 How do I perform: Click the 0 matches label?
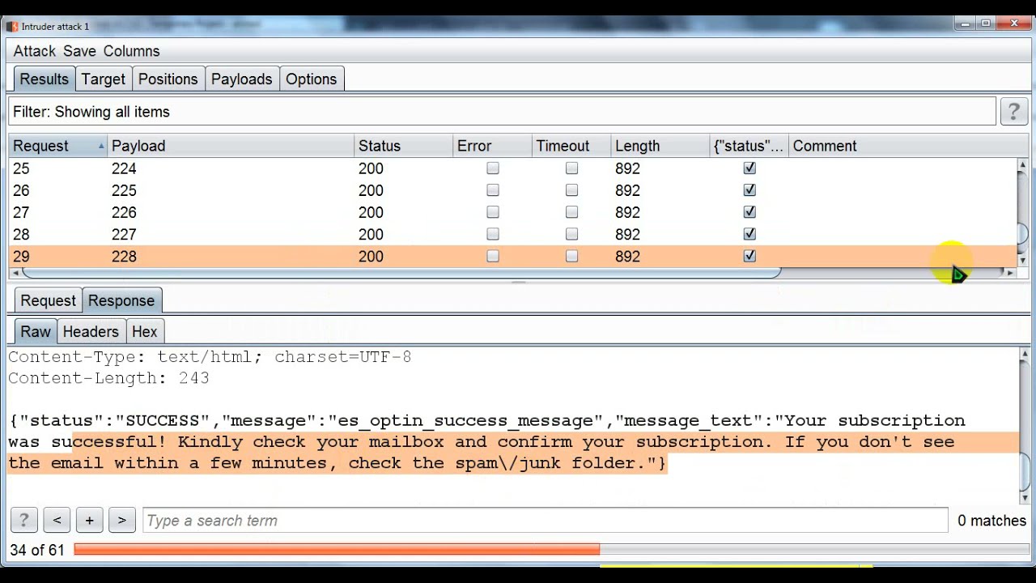[x=991, y=521]
